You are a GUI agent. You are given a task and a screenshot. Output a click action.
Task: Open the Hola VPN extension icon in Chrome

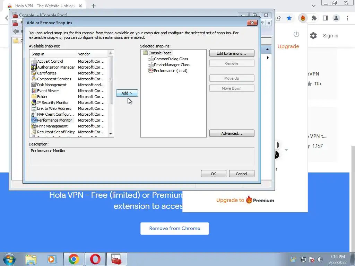tap(303, 18)
